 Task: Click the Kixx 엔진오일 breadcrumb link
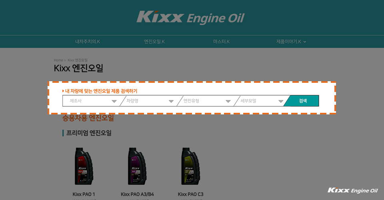(x=78, y=60)
